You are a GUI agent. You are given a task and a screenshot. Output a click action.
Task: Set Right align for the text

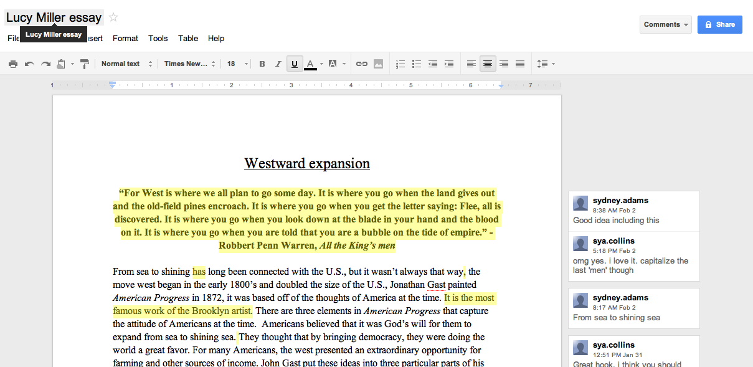[x=504, y=64]
